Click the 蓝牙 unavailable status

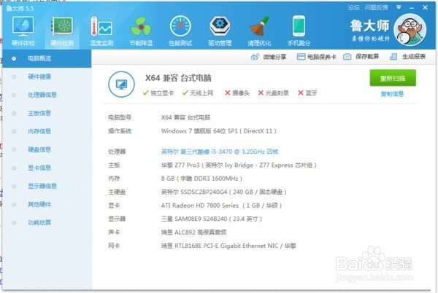tap(307, 93)
